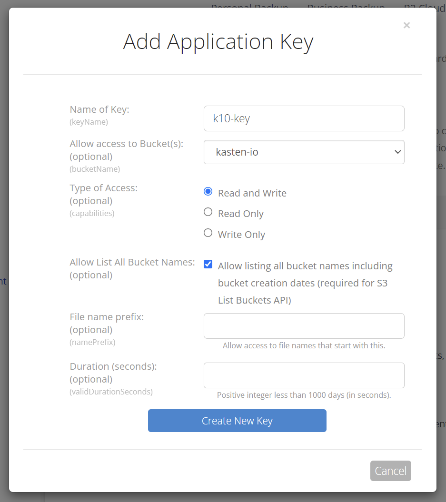Screen dimensions: 446x502
Task: Click the 'Allow access to Bucket(s):' label
Action: coord(127,144)
